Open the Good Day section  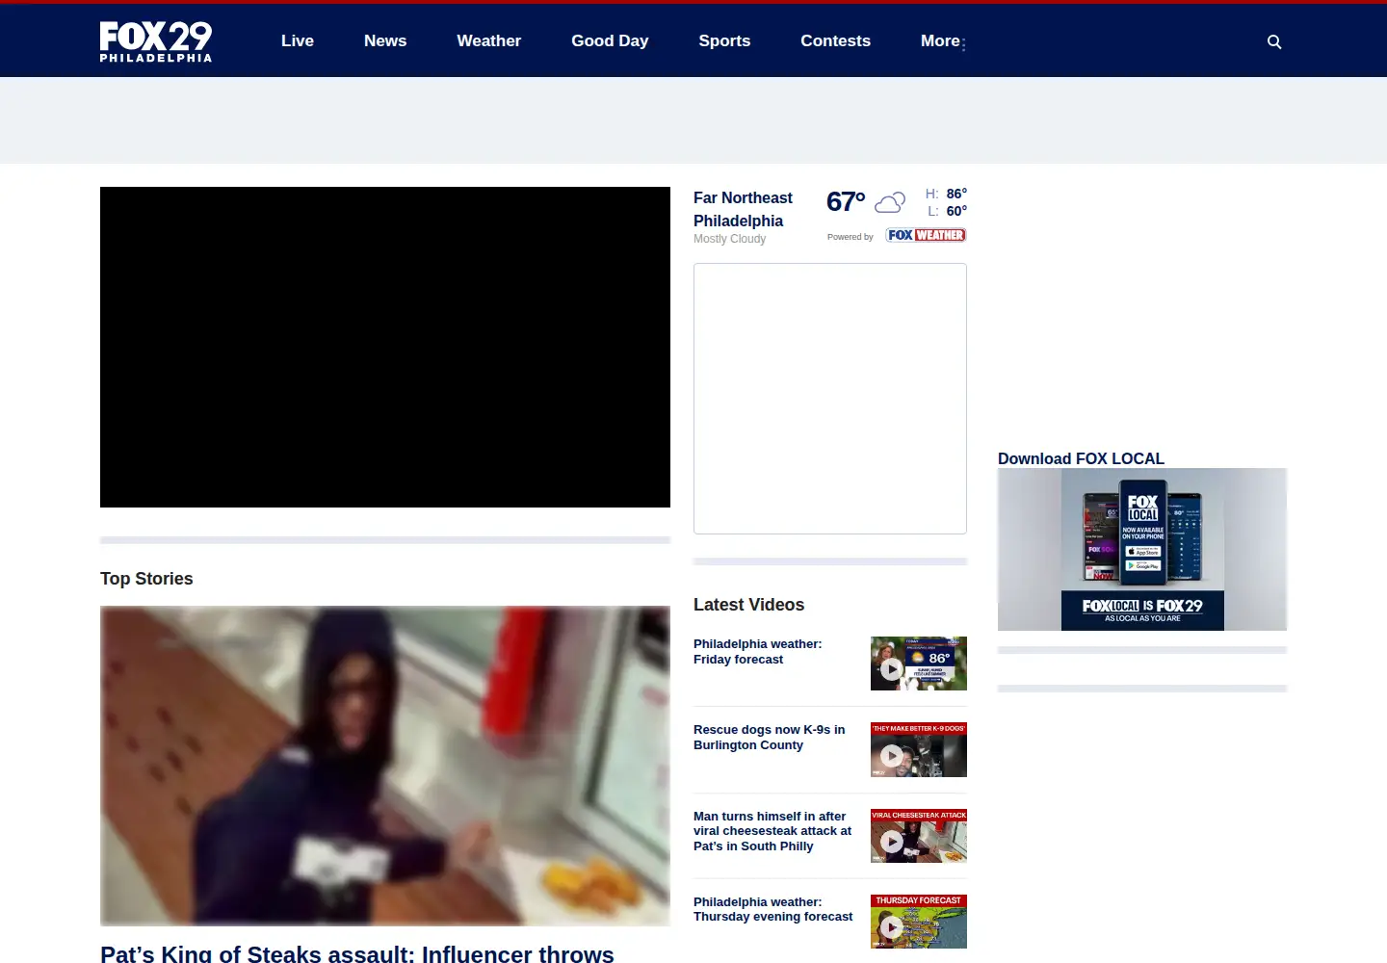click(x=610, y=41)
